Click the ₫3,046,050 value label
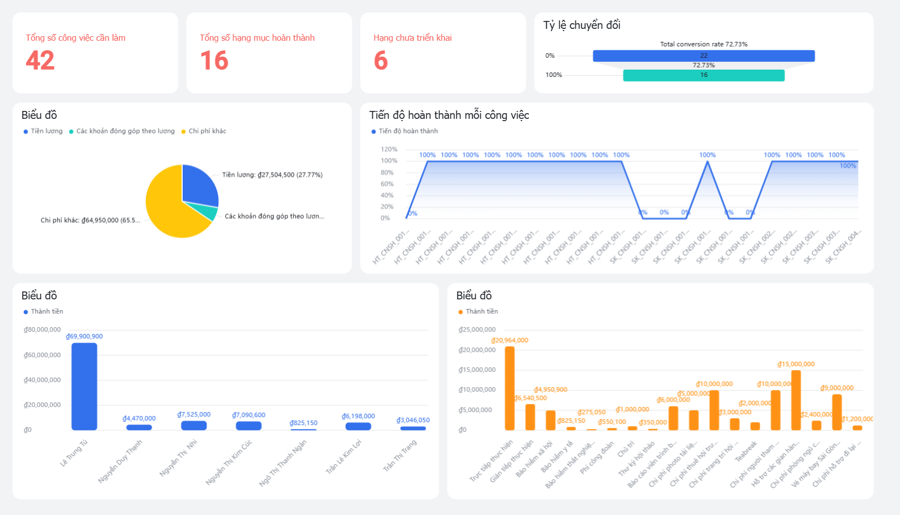Screen dimensions: 900x515 (413, 420)
